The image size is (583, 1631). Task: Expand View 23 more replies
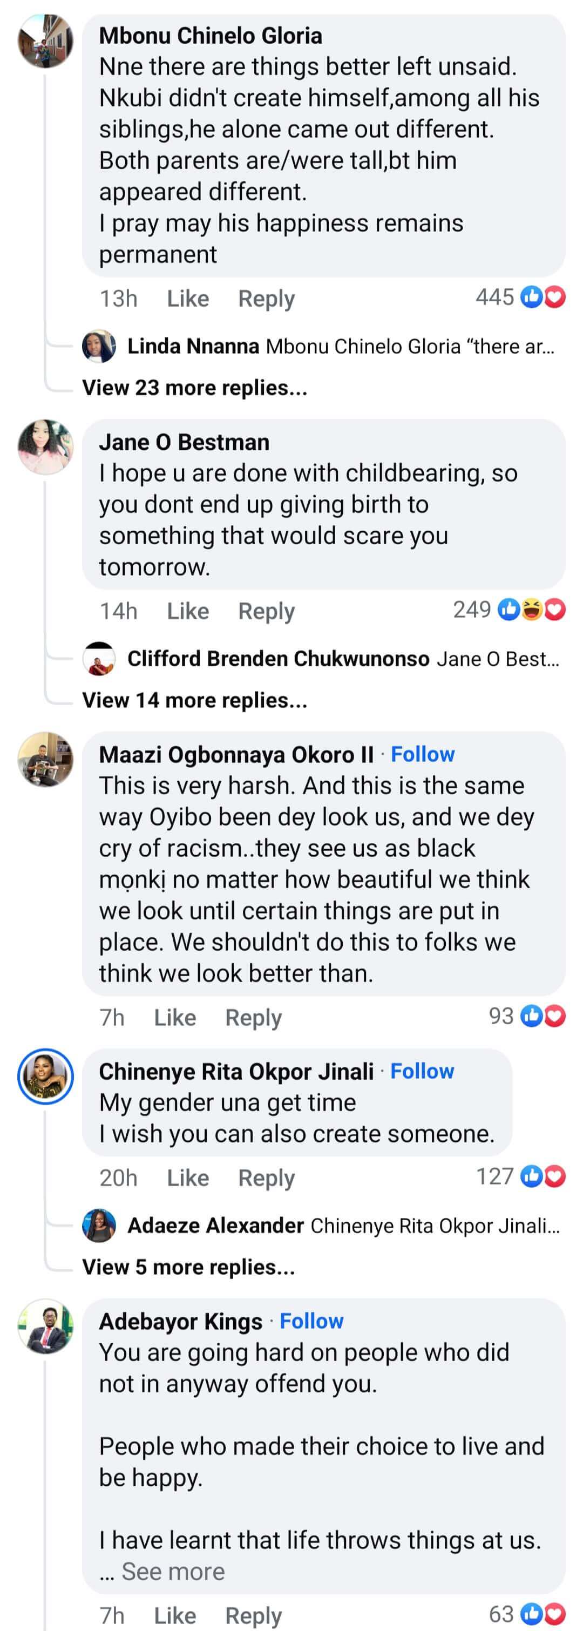tap(194, 388)
